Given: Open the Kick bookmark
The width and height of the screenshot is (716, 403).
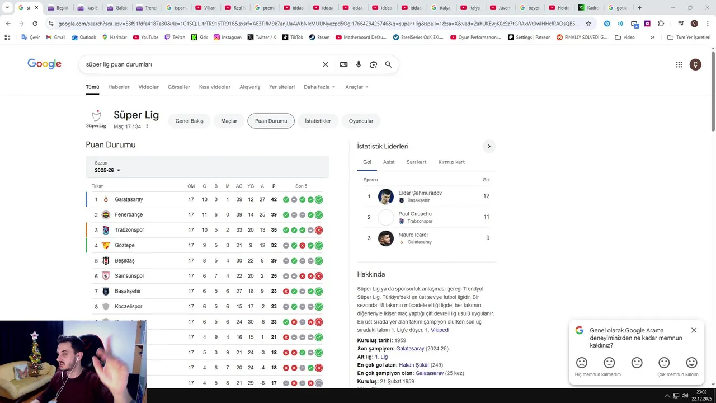Looking at the screenshot, I should (x=199, y=37).
